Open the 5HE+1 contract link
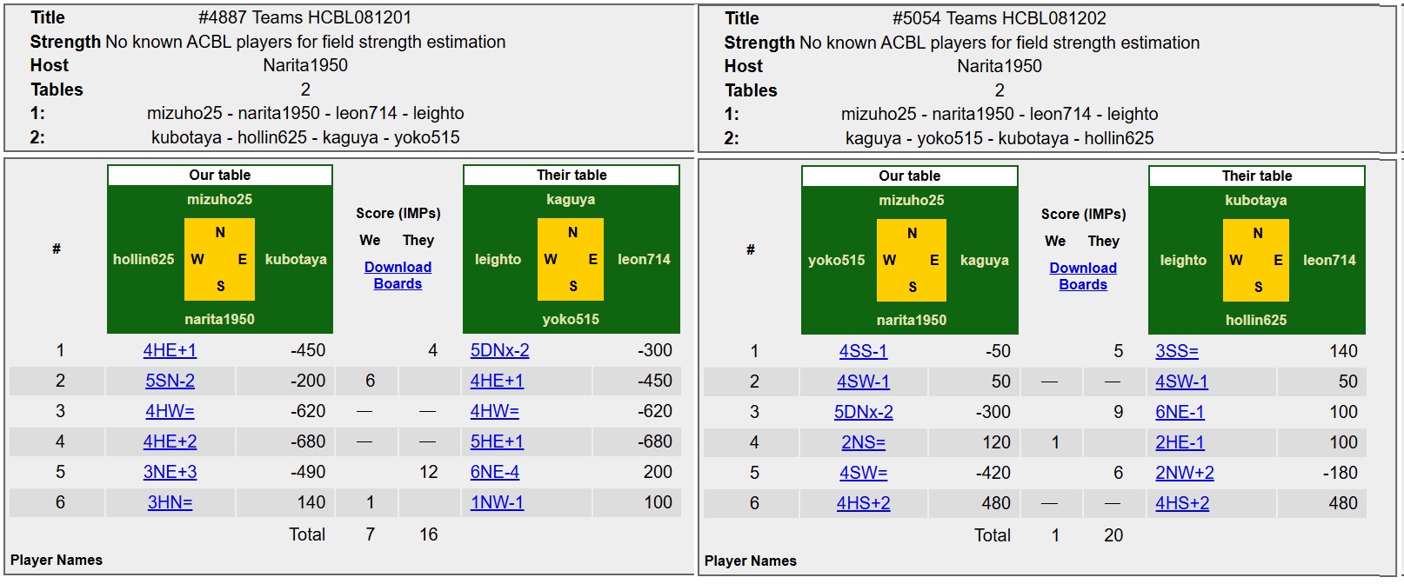Viewport: 1404px width, 584px height. pos(497,441)
